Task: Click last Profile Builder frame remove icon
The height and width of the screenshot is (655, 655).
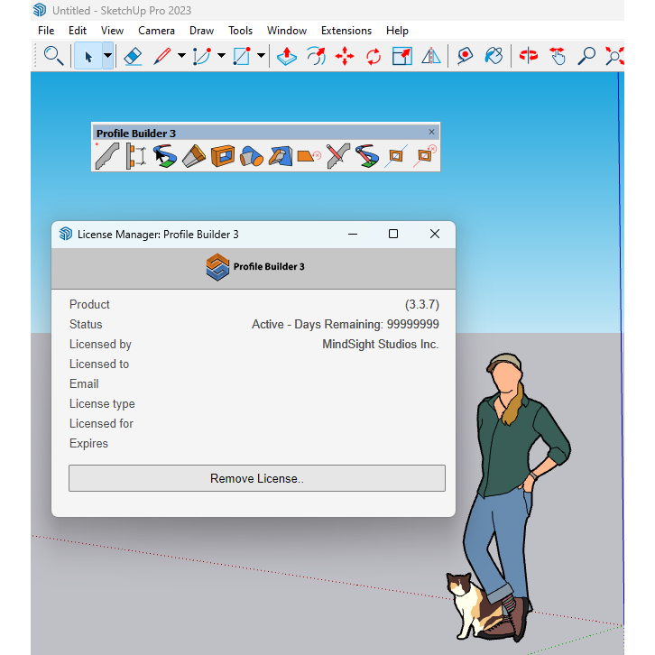Action: point(424,156)
